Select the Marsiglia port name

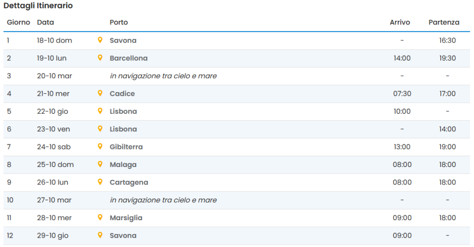(126, 218)
